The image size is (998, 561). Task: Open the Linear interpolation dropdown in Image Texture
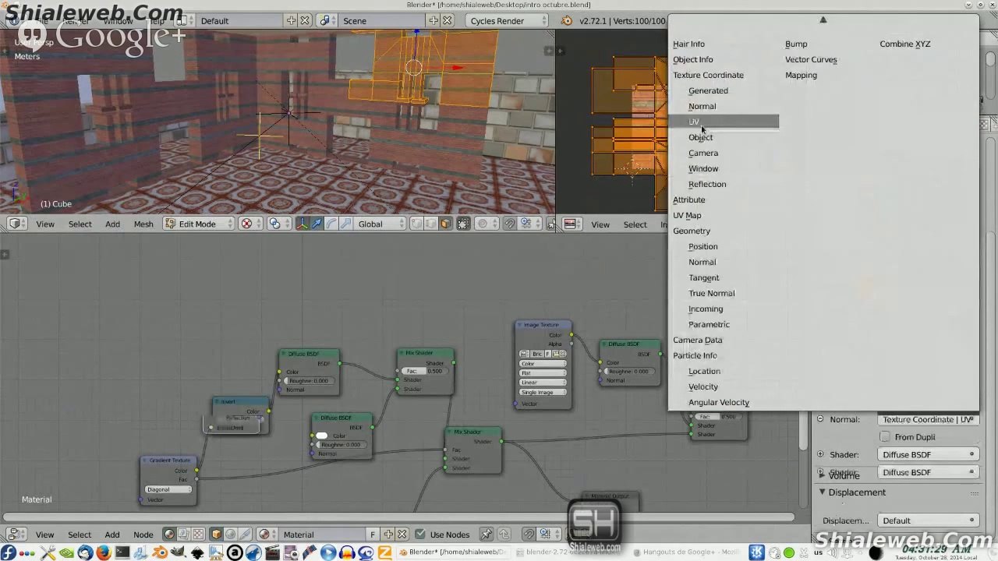point(543,383)
